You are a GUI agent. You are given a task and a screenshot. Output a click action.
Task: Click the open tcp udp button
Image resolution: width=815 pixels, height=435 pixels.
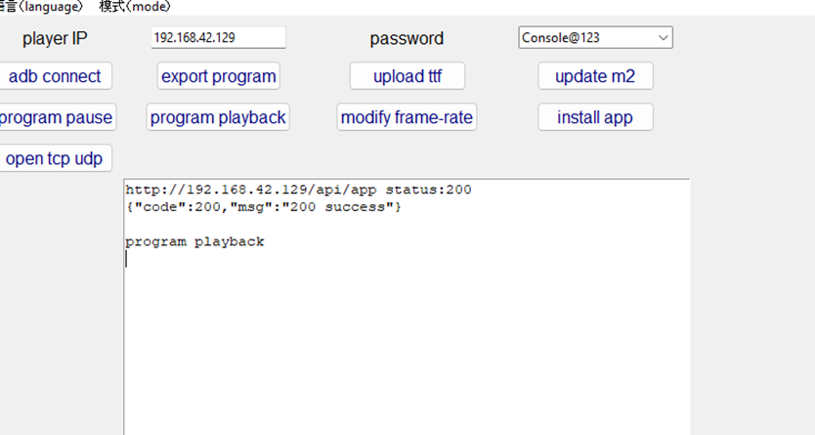pyautogui.click(x=55, y=158)
